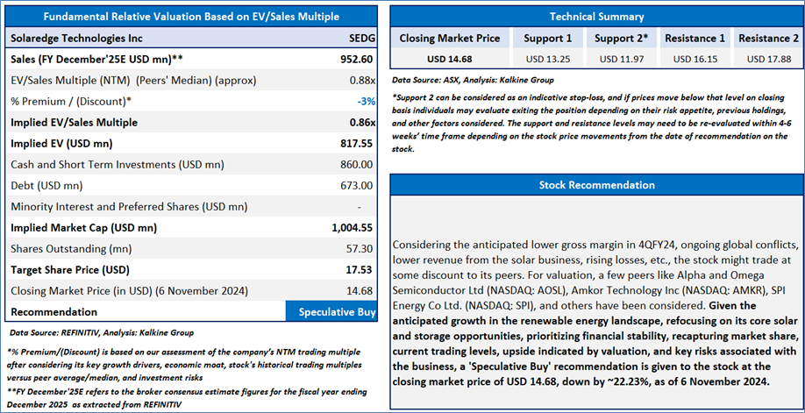Screen dimensions: 805x413
Task: Click the 'Speculative Buy' recommendation cell
Action: [331, 311]
